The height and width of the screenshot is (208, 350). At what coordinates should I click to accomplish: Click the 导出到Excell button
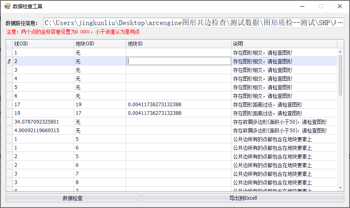point(243,198)
